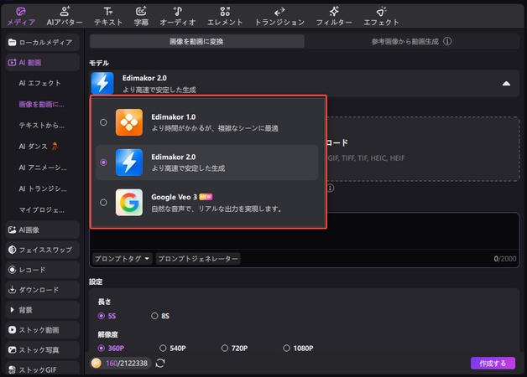Click the gold coin credits icon
The width and height of the screenshot is (527, 377).
point(97,363)
